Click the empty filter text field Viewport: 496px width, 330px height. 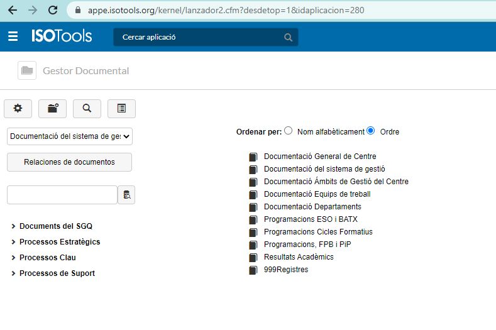coord(62,195)
